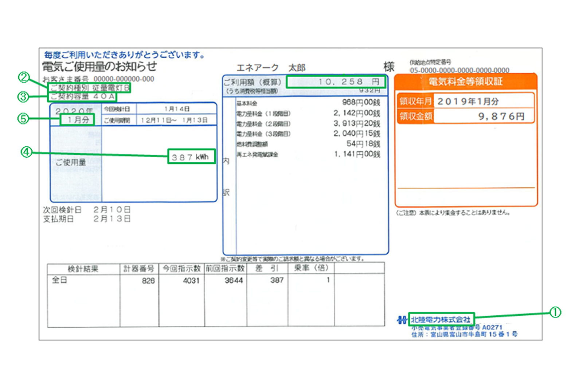
Task: Click the highlighted ご契約容量 40A box
Action: point(82,96)
